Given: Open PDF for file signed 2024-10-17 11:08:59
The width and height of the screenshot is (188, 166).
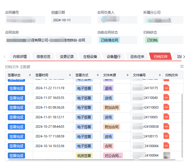Looking at the screenshot, I should pos(166,136).
